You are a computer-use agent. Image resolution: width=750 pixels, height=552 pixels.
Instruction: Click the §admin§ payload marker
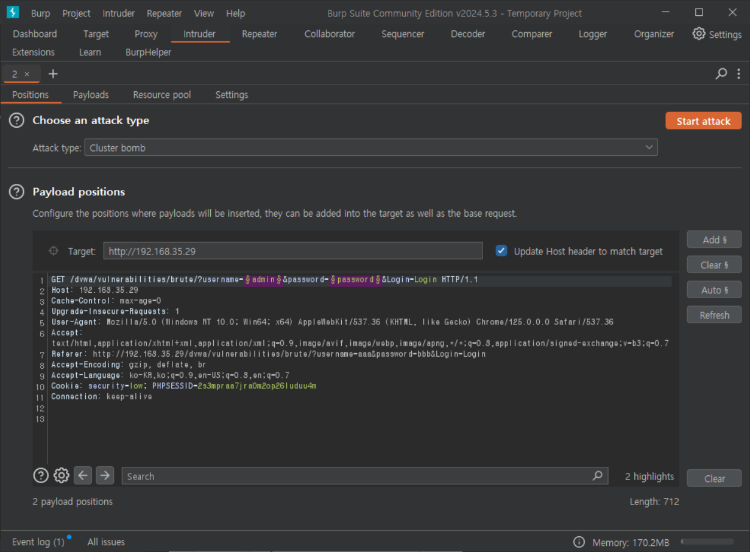263,280
